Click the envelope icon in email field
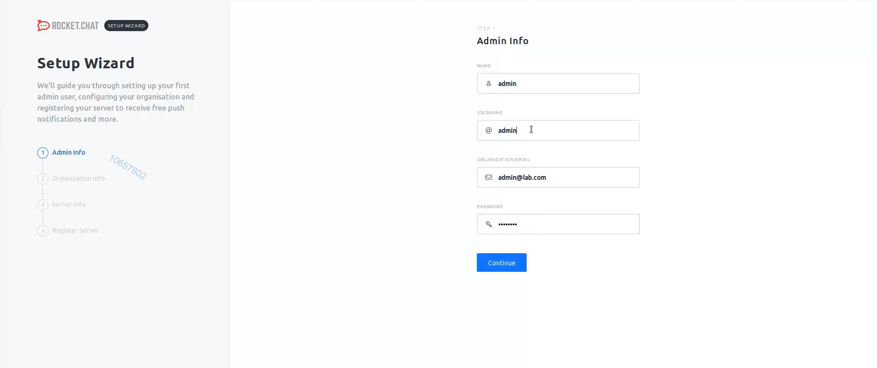This screenshot has width=877, height=368. 489,177
